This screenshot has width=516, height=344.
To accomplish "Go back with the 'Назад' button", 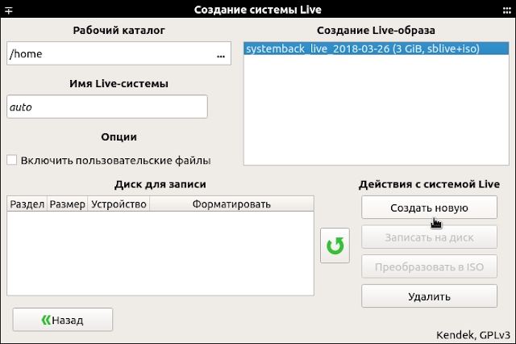I will [63, 320].
